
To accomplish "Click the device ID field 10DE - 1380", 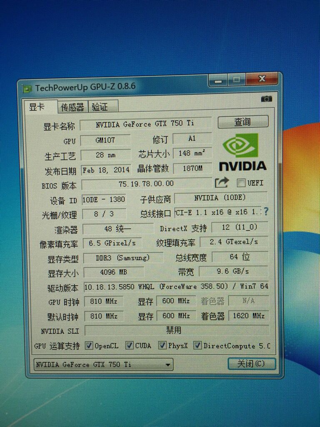I will [x=104, y=200].
